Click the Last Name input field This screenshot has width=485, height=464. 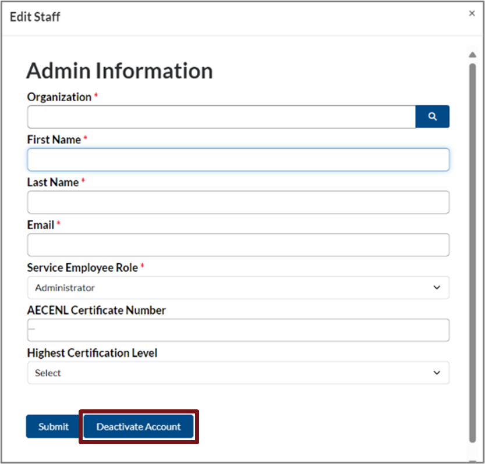pyautogui.click(x=238, y=202)
